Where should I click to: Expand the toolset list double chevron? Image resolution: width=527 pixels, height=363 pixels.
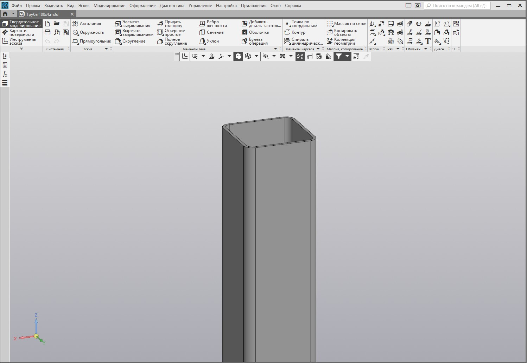(21, 49)
